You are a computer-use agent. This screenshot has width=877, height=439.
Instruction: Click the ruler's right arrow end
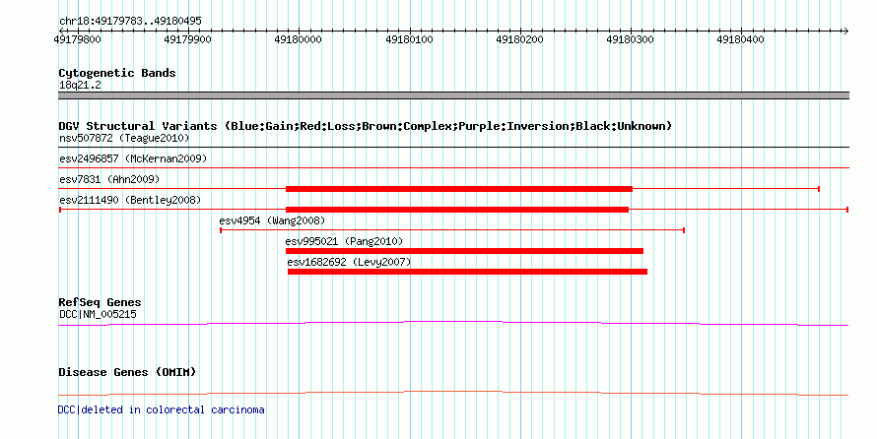coord(845,31)
